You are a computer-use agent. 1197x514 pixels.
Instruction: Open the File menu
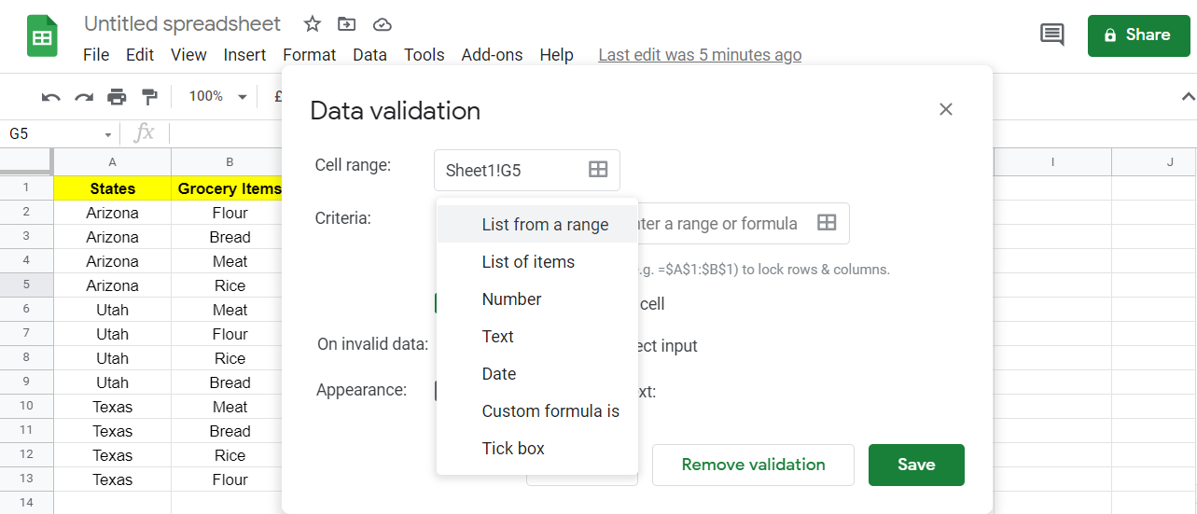[x=96, y=55]
